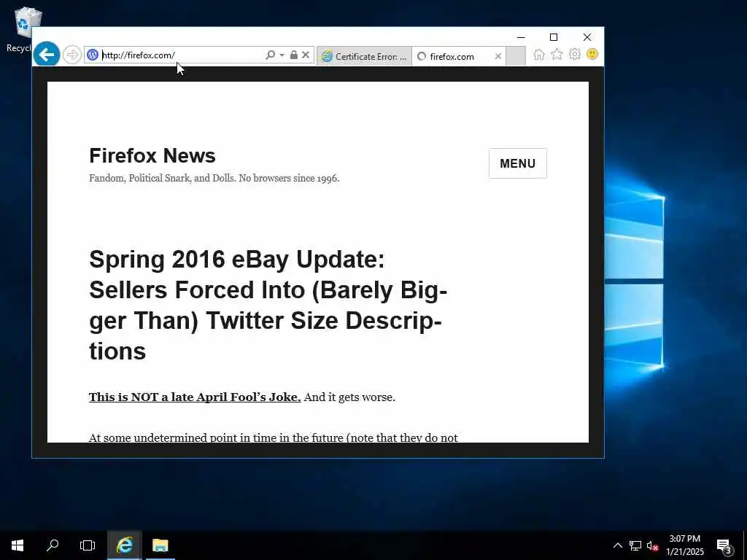Screen dimensions: 747x560
Task: Open the Tools gear menu
Action: (x=575, y=54)
